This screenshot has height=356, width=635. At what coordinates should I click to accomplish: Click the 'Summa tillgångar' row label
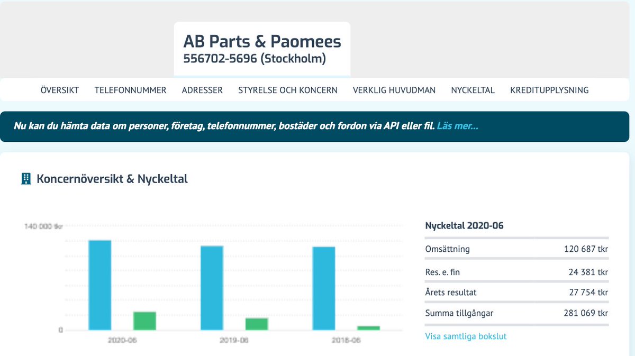[459, 313]
